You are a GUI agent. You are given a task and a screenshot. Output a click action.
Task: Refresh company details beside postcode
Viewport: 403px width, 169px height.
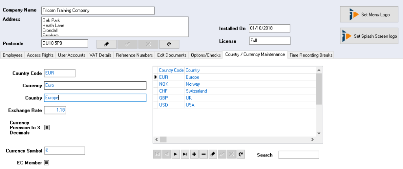click(169, 44)
